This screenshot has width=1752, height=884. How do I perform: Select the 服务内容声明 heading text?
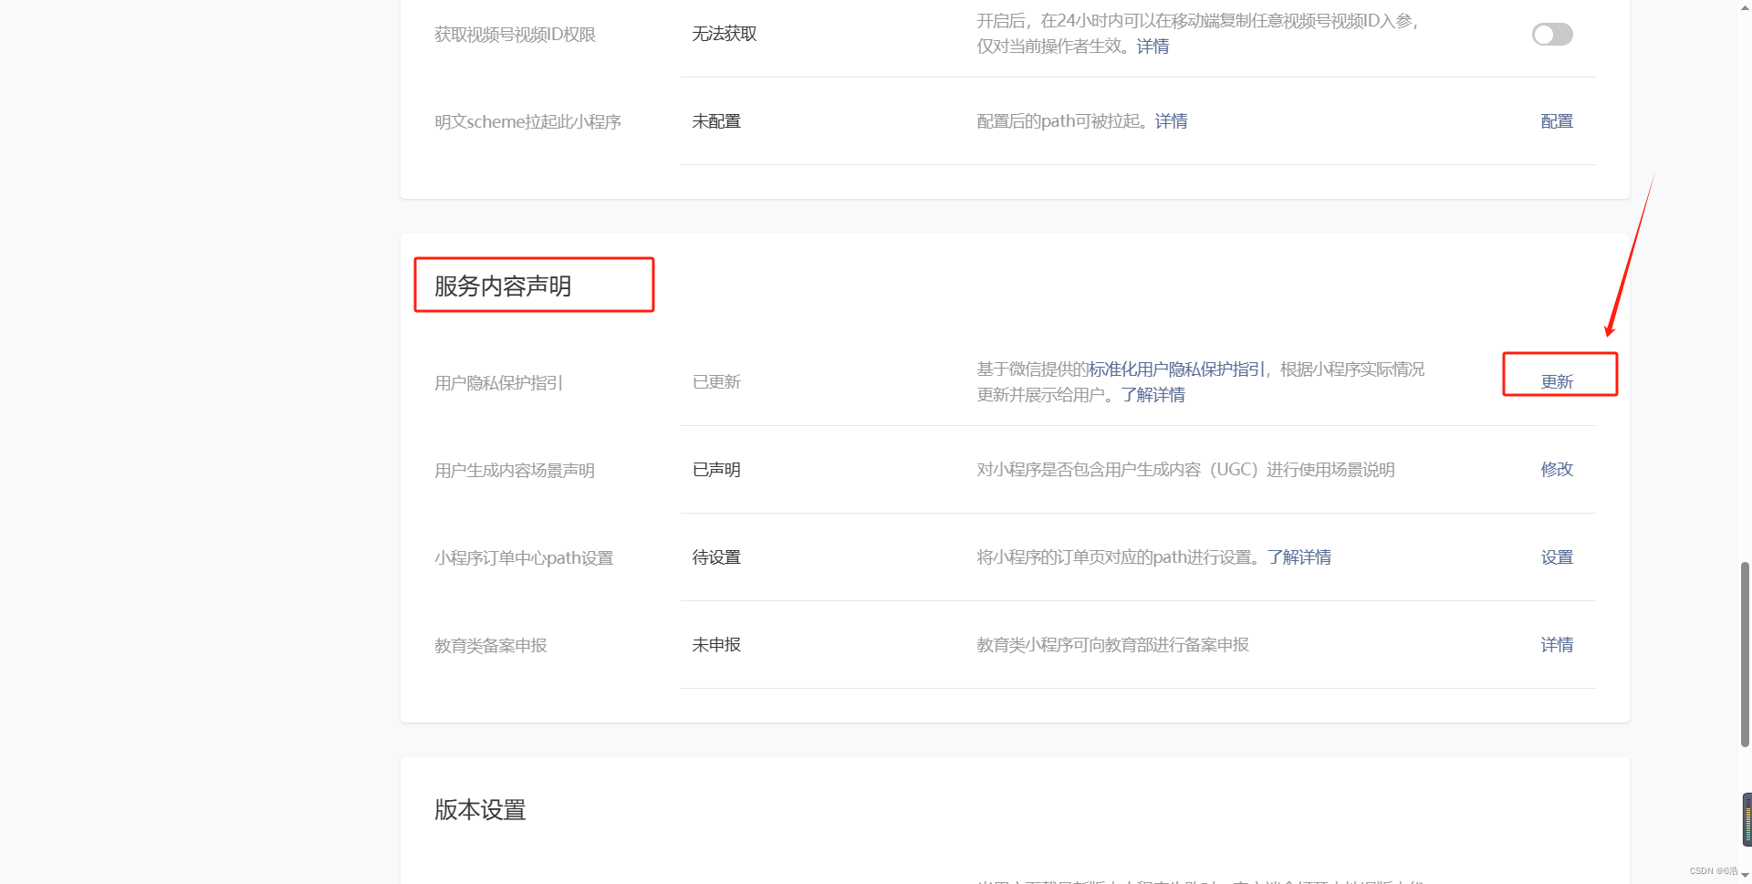tap(503, 286)
